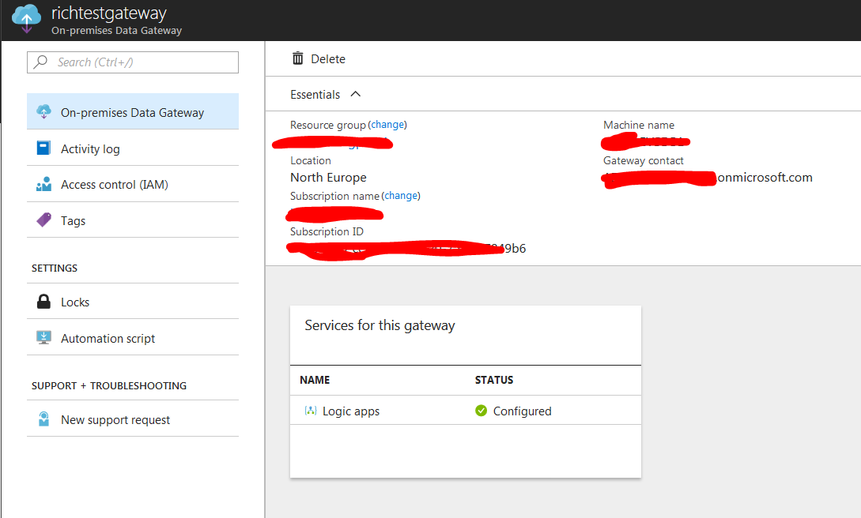Open Access control (IAM) menu item
861x518 pixels.
133,184
